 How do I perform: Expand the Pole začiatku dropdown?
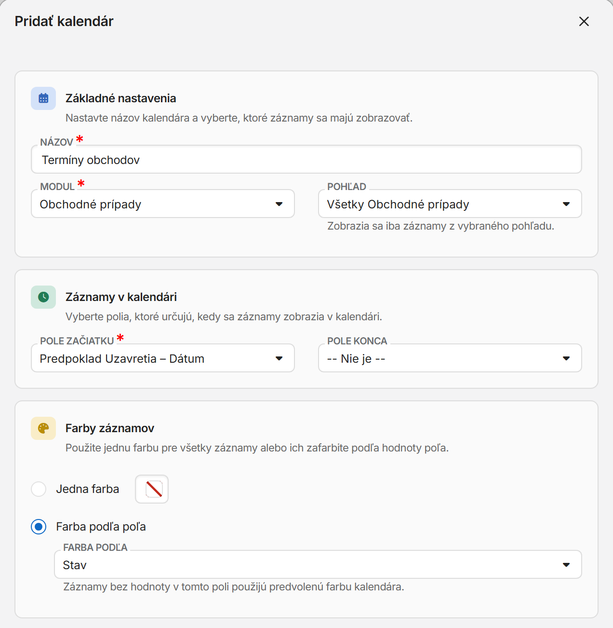[163, 358]
